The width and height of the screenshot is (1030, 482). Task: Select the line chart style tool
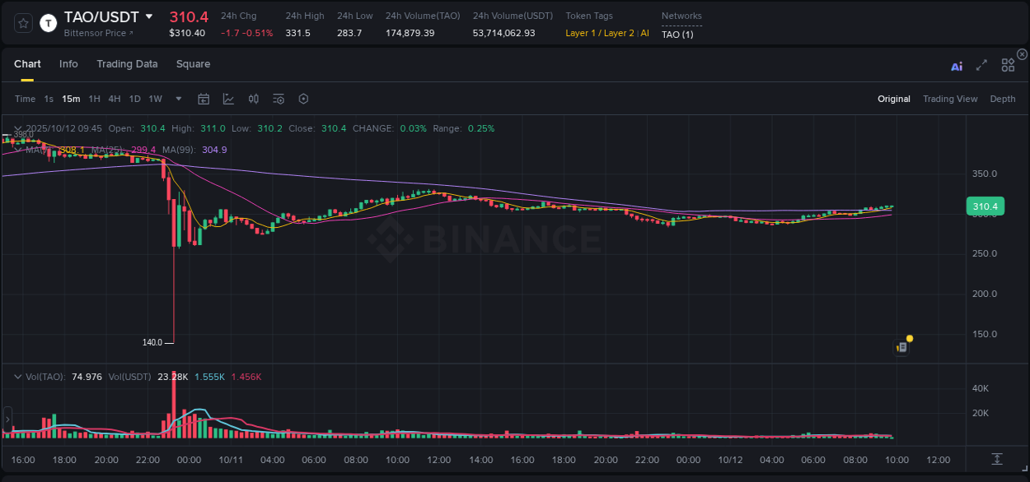(x=228, y=99)
